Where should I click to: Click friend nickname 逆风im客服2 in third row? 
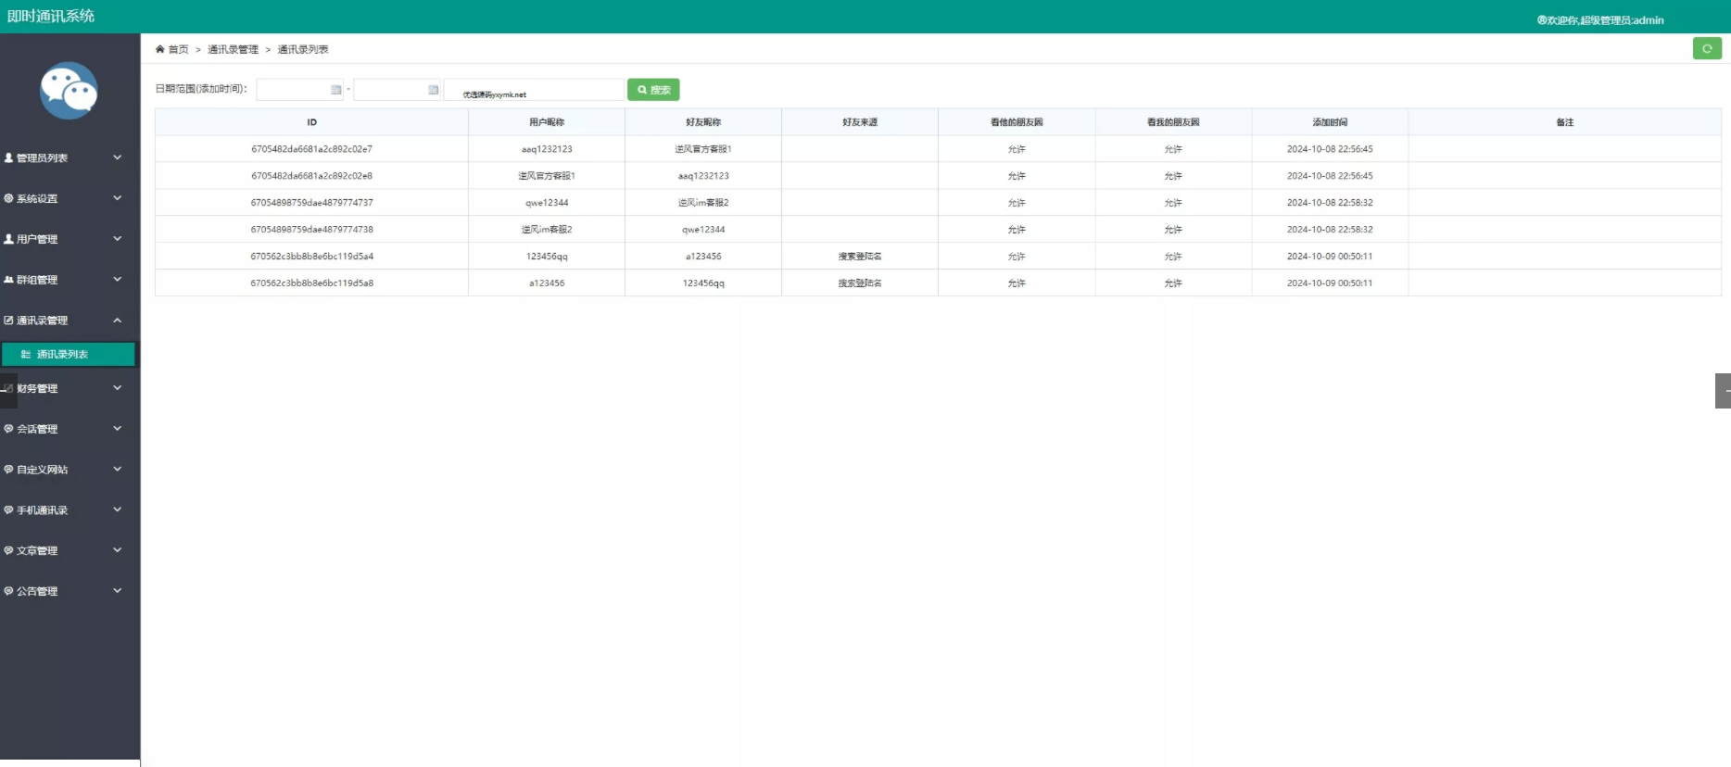[703, 203]
